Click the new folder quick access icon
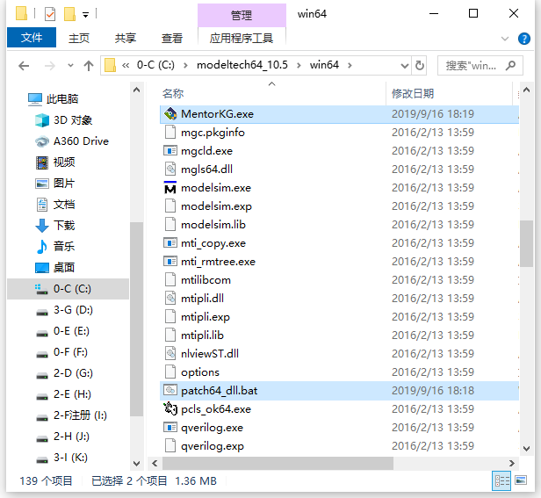Screen dimensions: 541x498 click(69, 14)
